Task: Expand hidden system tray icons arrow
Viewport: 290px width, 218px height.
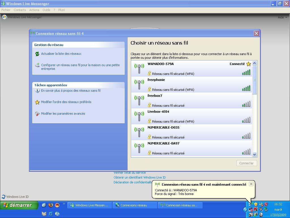Action: click(245, 209)
